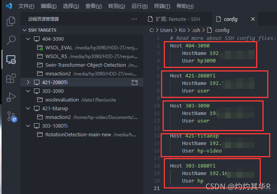Click the Users breadcrumb segment

[166, 30]
